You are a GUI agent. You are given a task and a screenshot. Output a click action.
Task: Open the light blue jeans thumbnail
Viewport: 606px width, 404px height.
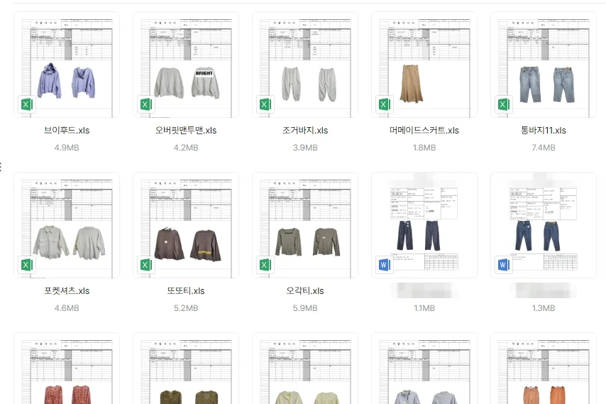(x=544, y=65)
